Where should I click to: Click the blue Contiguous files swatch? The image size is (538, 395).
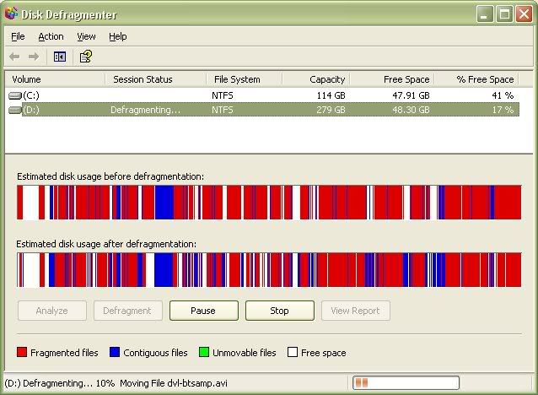click(x=116, y=353)
